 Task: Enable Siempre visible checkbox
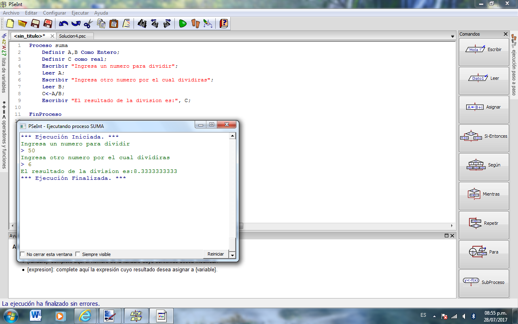78,254
